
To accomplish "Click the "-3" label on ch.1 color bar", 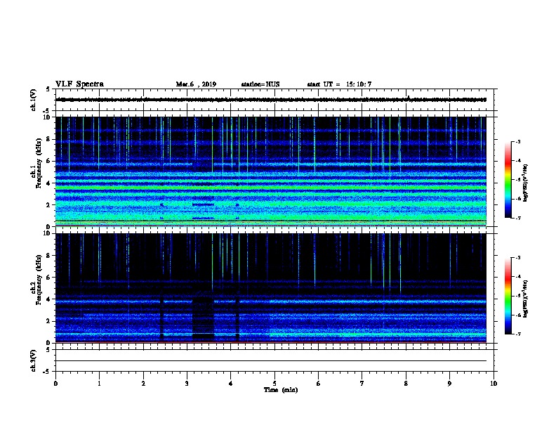I will (518, 141).
